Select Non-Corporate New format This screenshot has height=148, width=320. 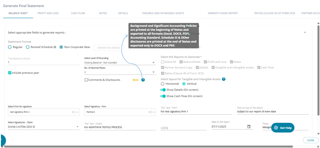(61, 47)
